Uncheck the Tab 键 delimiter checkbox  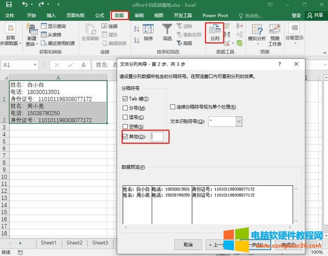tap(126, 98)
